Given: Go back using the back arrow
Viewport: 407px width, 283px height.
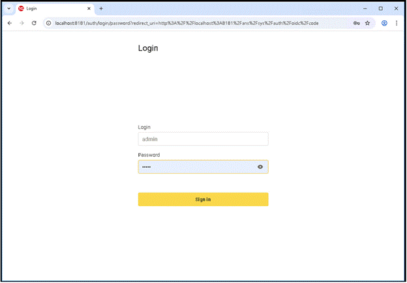Looking at the screenshot, I should (9, 23).
